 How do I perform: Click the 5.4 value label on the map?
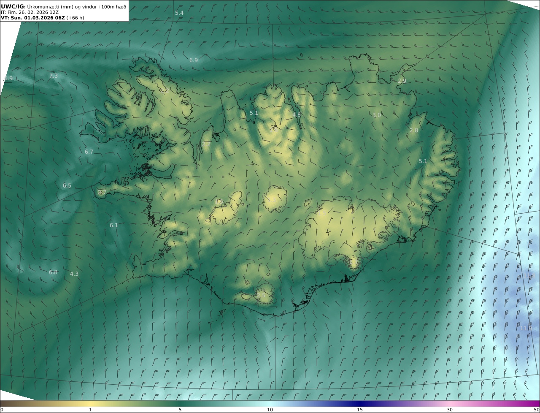179,13
